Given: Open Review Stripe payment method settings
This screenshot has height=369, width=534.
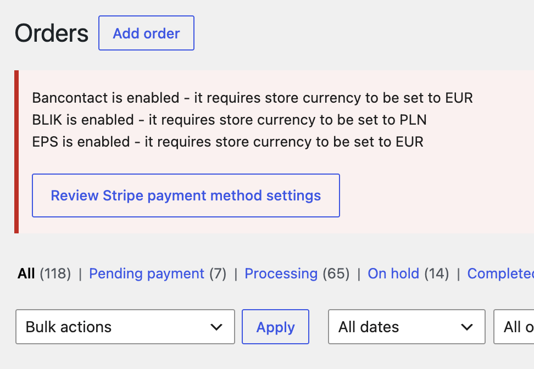Looking at the screenshot, I should tap(186, 195).
